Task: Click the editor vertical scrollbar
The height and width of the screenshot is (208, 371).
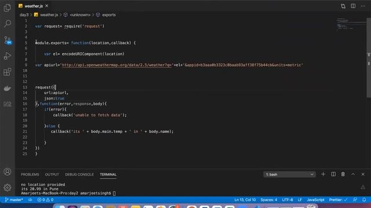Action: [x=369, y=58]
